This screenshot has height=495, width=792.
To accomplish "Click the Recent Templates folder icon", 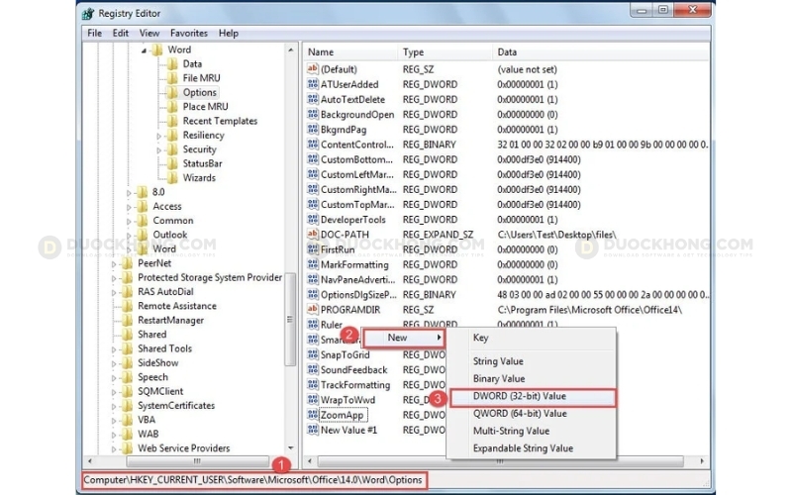I will 172,121.
